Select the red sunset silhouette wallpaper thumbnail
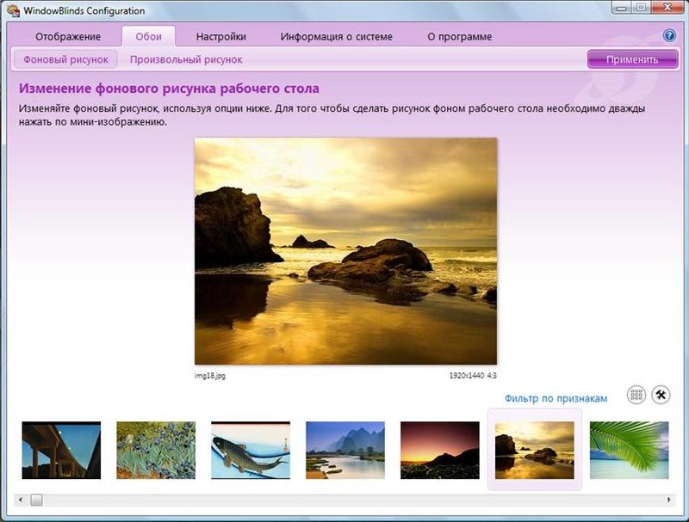 [440, 450]
